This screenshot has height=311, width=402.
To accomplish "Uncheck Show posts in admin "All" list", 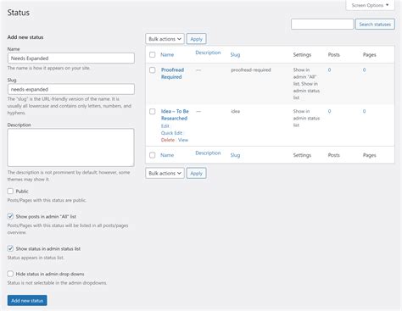I will click(10, 216).
